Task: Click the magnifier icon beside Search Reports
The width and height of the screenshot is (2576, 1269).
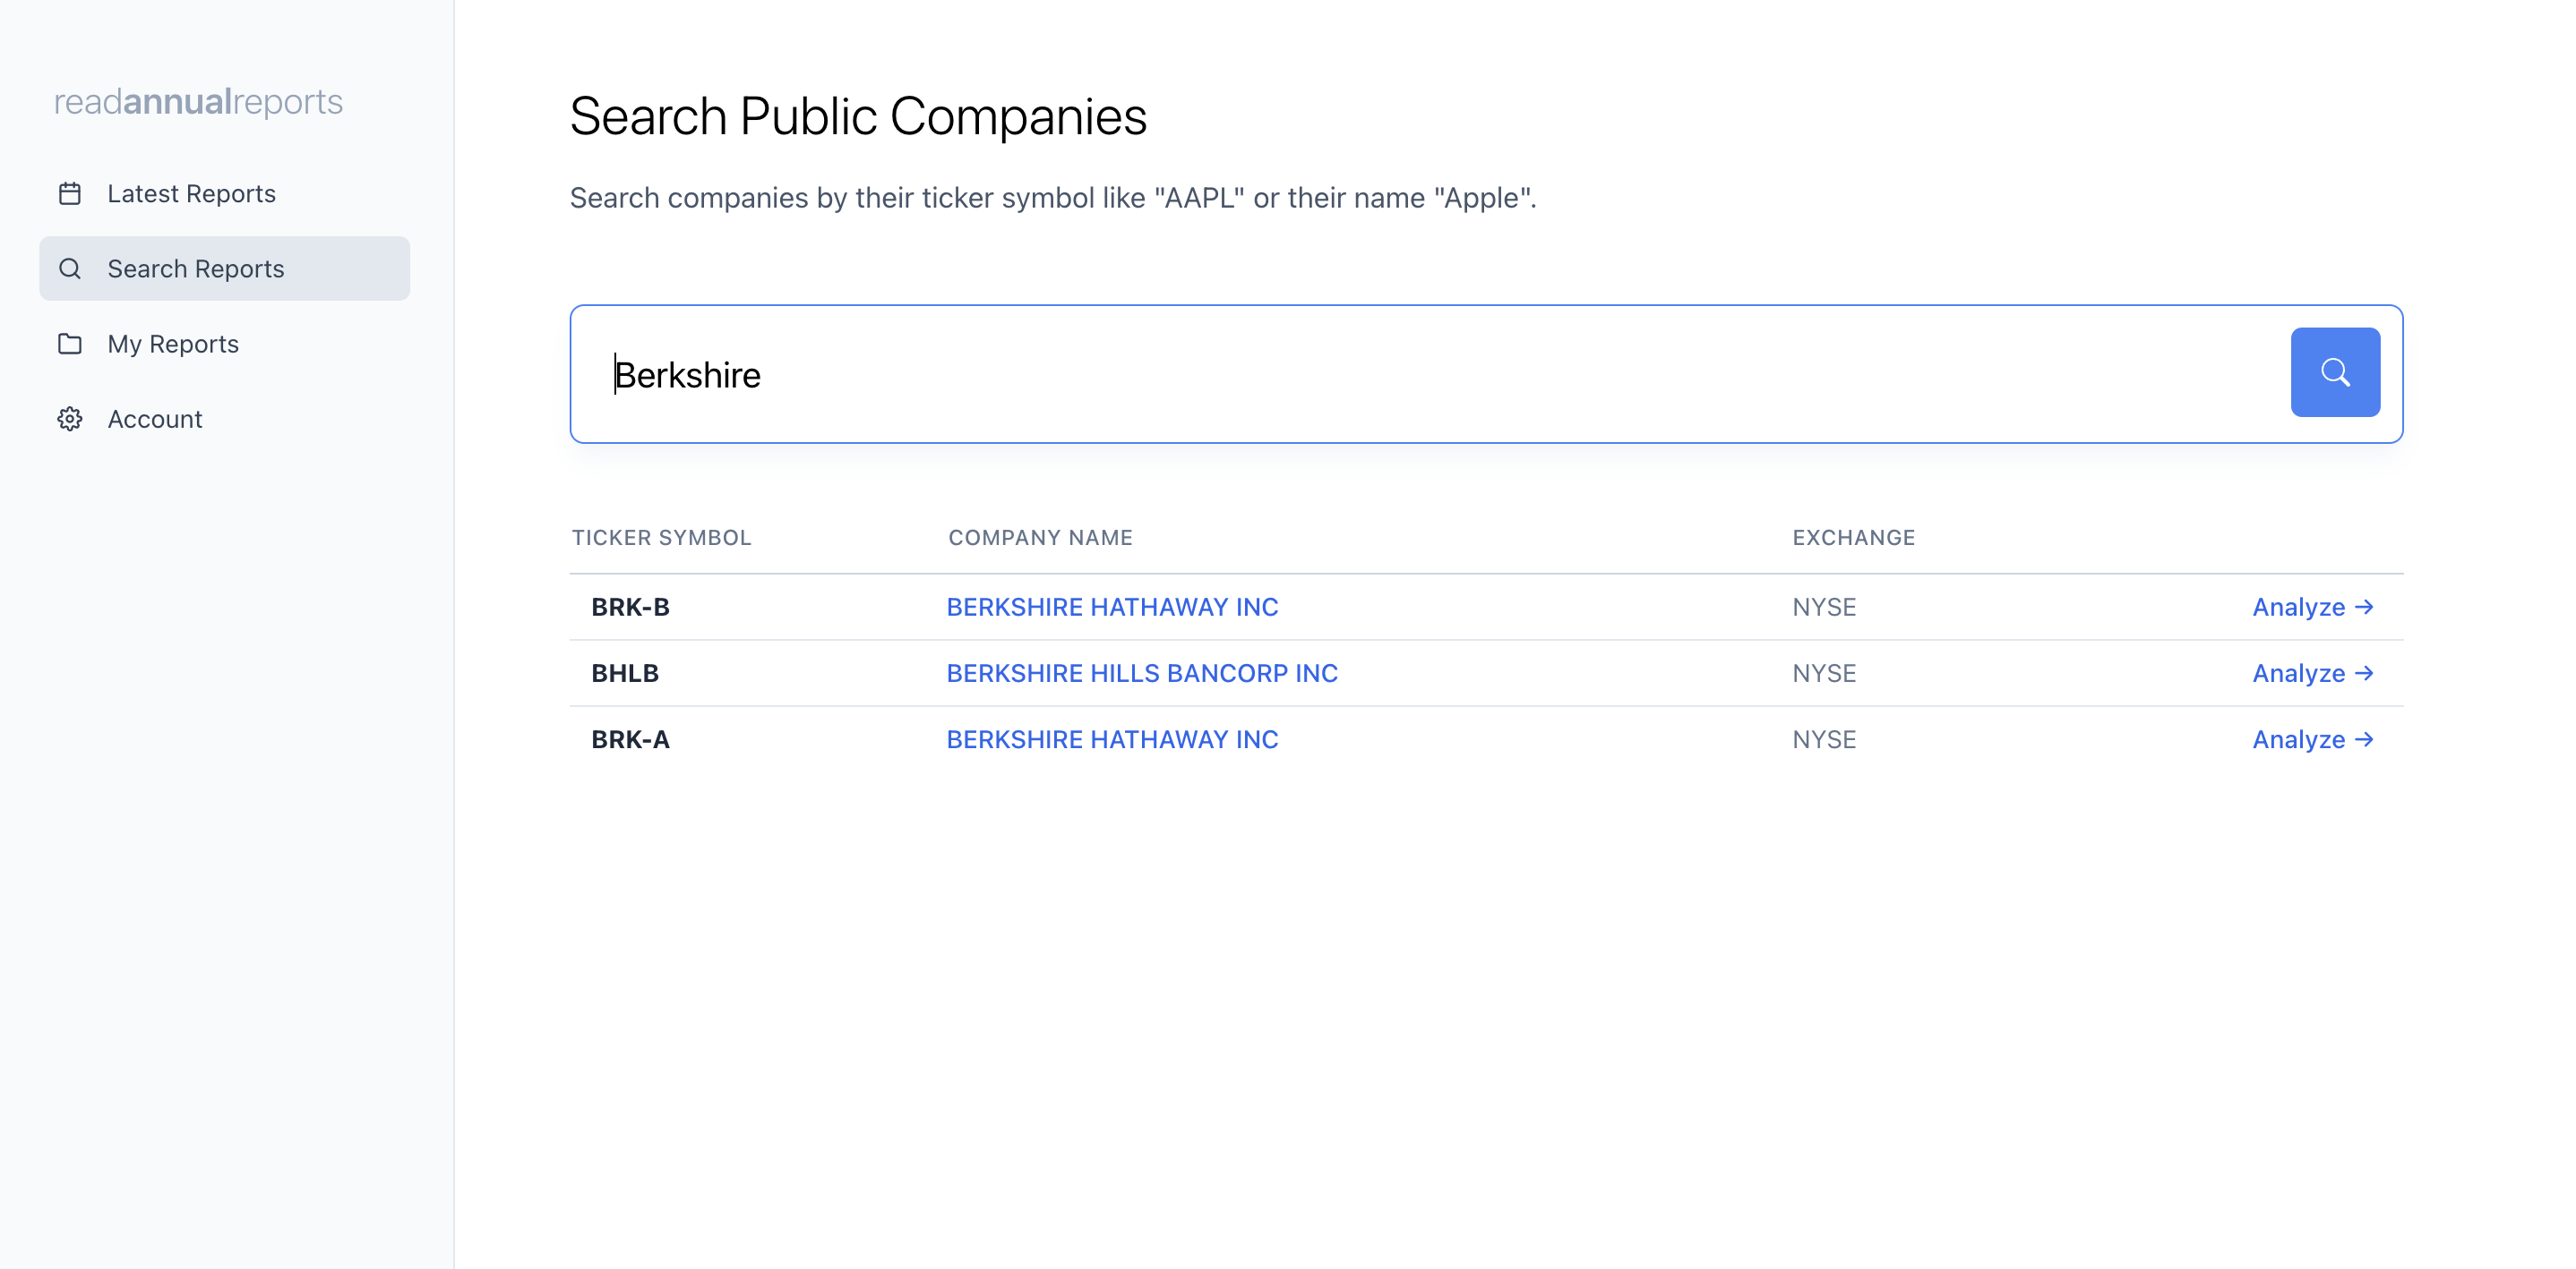Action: [70, 268]
